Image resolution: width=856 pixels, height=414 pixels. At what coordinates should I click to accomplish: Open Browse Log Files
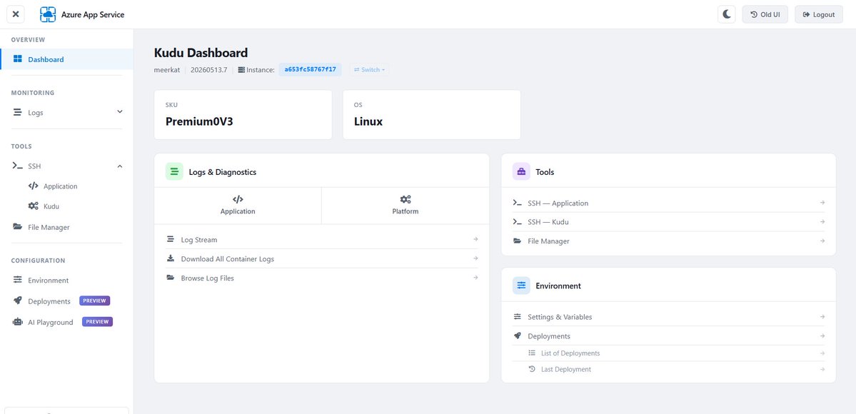(322, 278)
